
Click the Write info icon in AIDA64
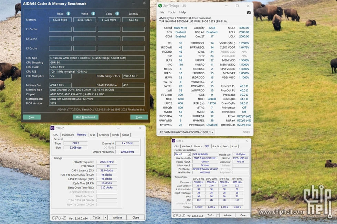click(x=93, y=13)
